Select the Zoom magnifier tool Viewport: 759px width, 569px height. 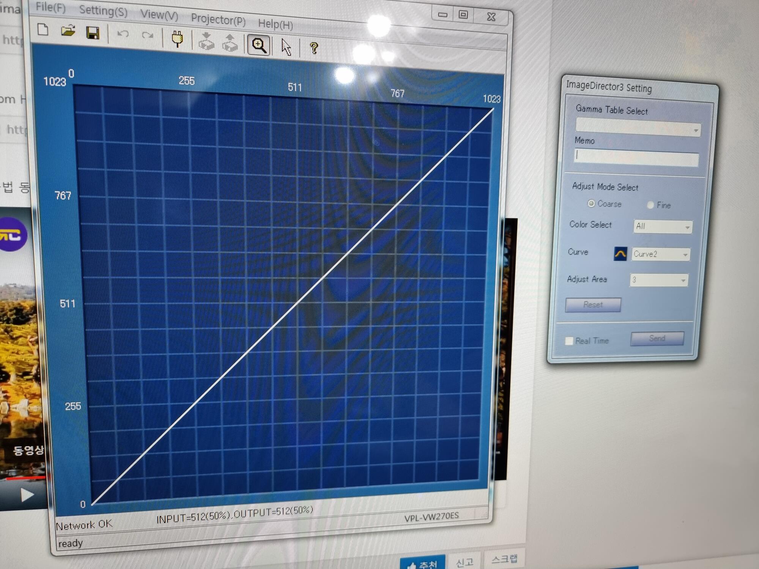259,45
